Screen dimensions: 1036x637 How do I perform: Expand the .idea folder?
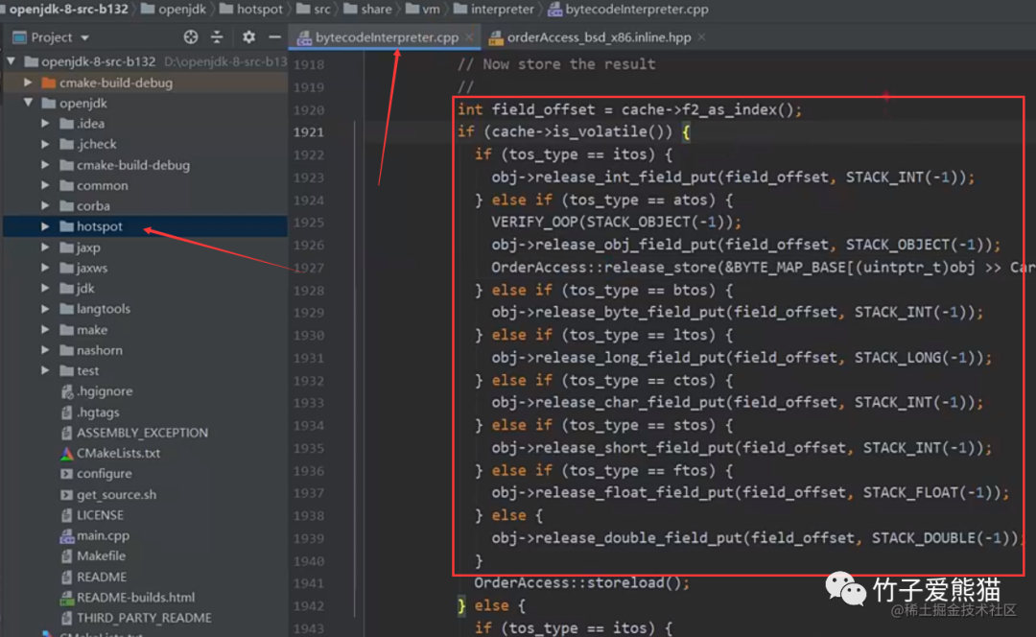(x=45, y=124)
